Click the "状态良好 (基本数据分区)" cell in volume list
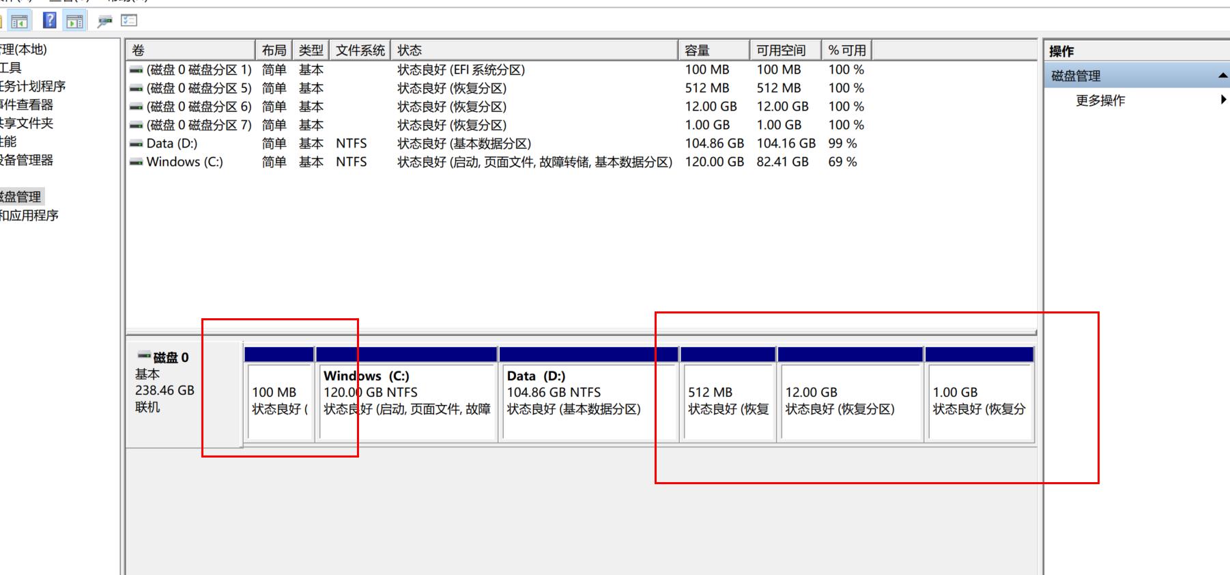 coord(464,143)
